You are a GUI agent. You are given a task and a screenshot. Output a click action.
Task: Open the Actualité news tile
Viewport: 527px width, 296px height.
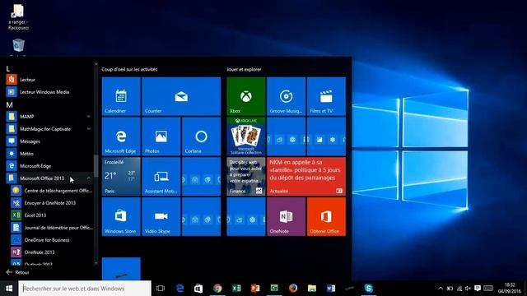pyautogui.click(x=306, y=176)
